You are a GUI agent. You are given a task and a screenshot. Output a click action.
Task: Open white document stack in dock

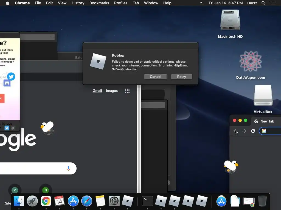[235, 201]
